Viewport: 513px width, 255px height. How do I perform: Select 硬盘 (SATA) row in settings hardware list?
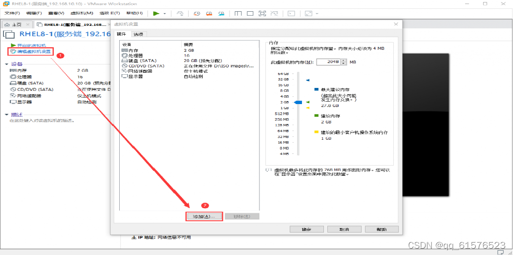pos(190,61)
